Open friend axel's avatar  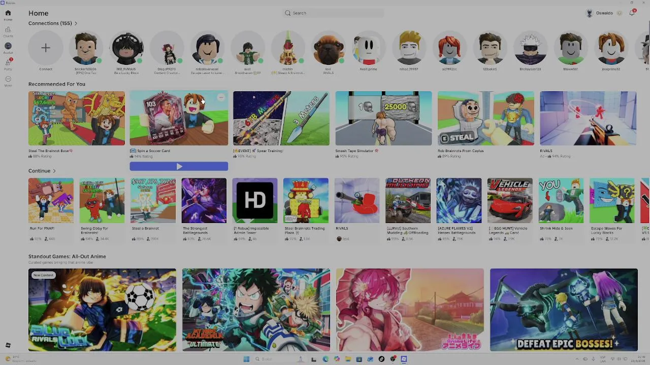pyautogui.click(x=247, y=48)
